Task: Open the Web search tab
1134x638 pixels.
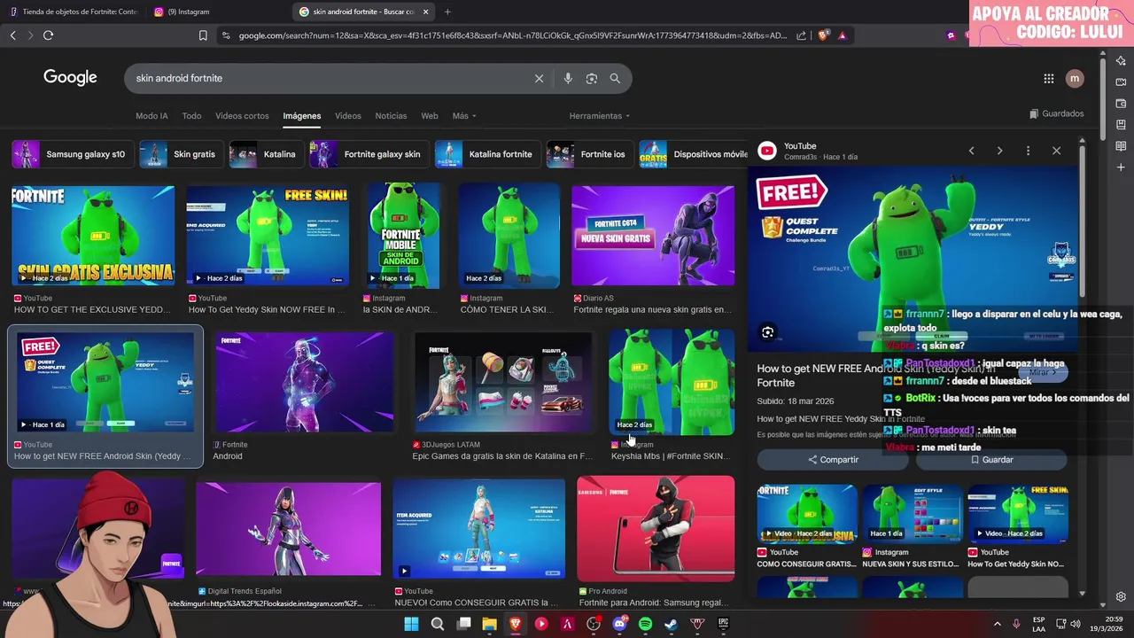Action: pyautogui.click(x=430, y=116)
